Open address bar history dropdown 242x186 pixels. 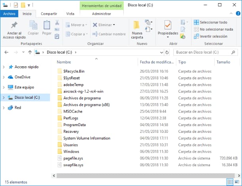[x=161, y=52]
